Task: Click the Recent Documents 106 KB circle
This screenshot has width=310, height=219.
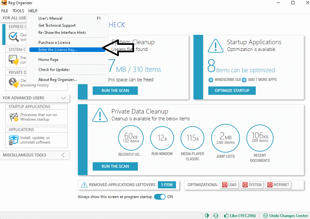Action: 260,138
